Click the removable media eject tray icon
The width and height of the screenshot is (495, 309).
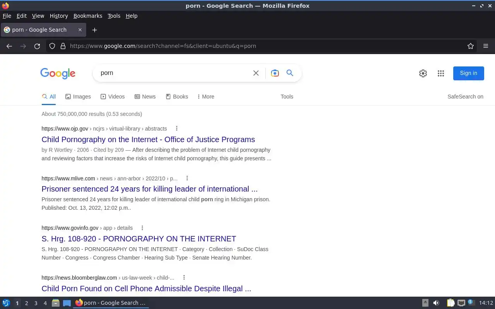pos(425,303)
